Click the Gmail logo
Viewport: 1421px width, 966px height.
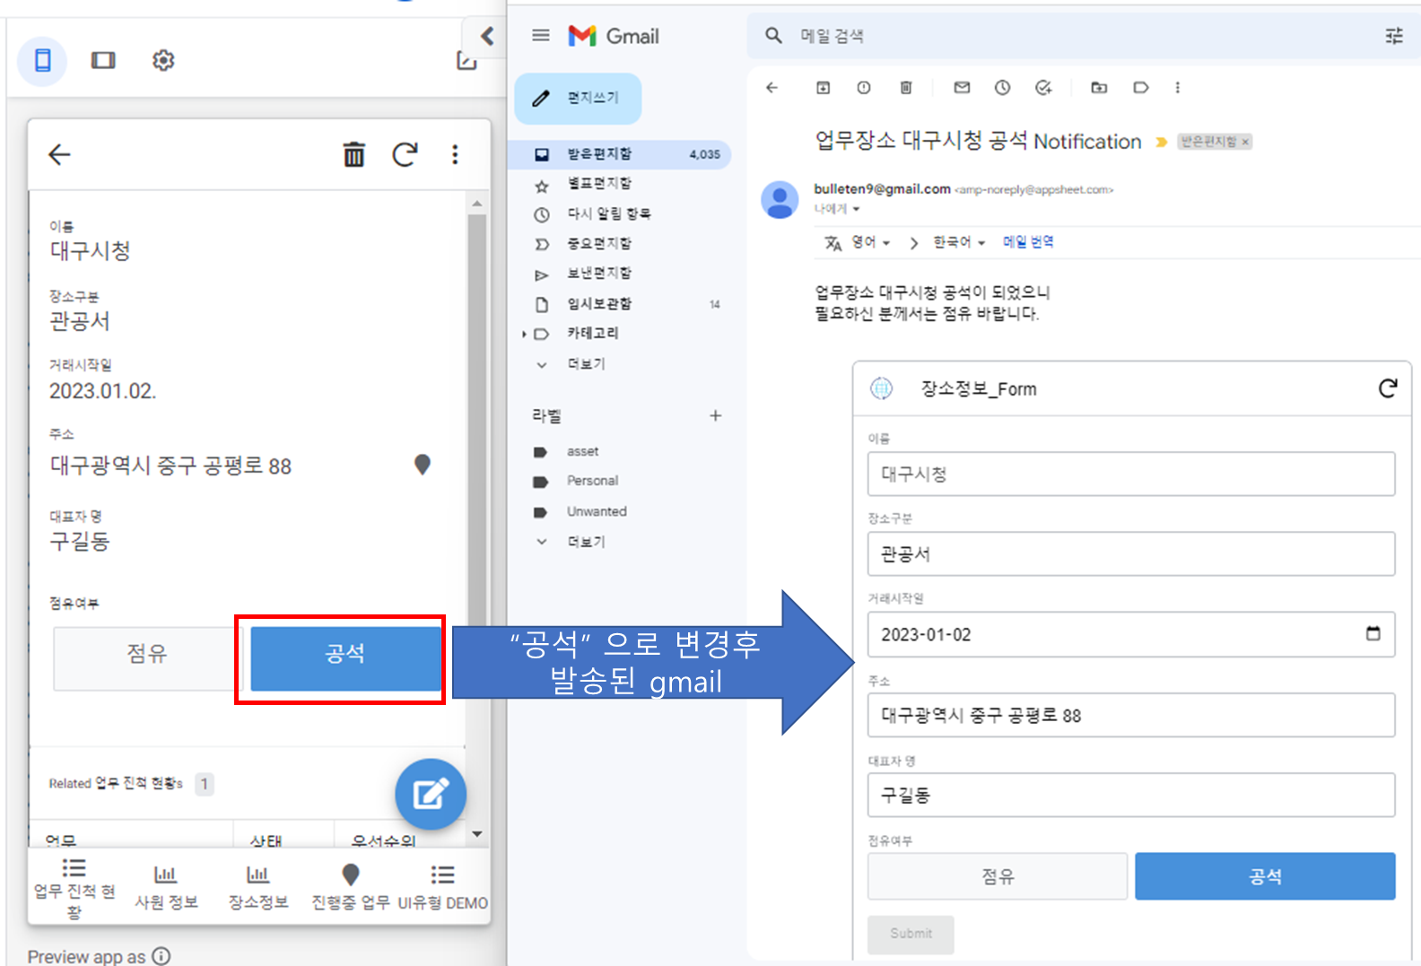coord(614,36)
